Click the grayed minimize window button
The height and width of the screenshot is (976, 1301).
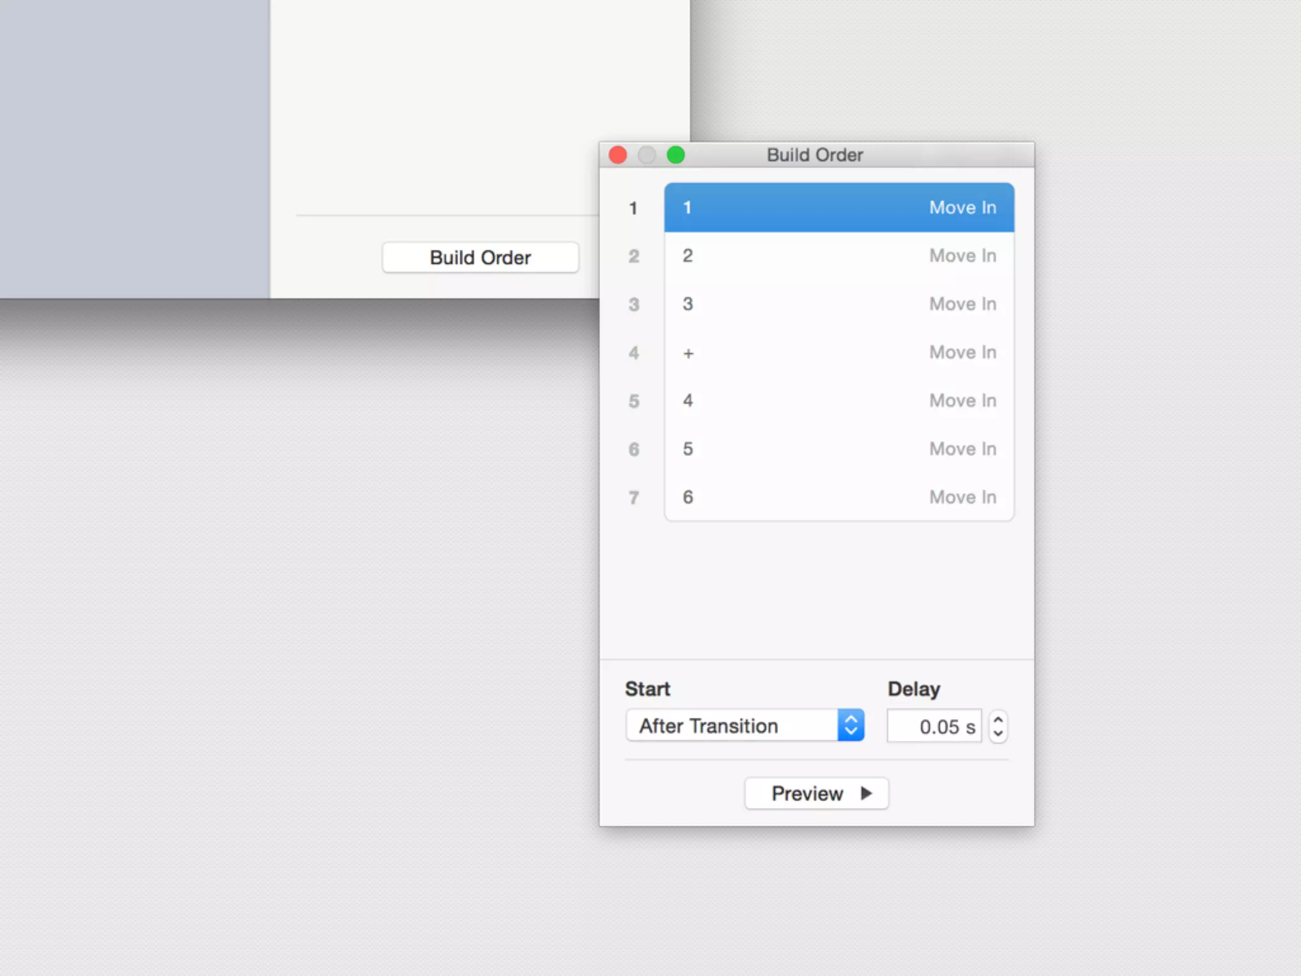[647, 155]
